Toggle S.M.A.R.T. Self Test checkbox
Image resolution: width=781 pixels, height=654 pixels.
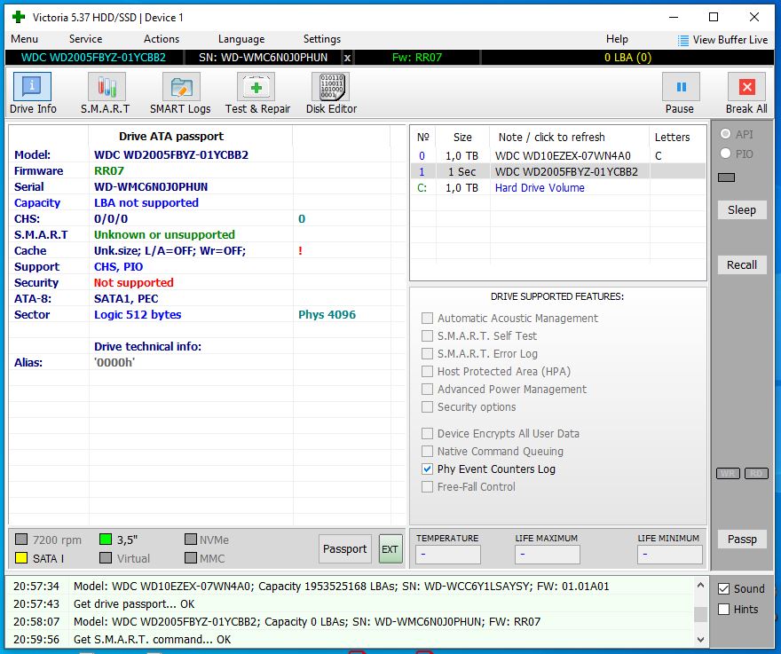click(x=427, y=335)
